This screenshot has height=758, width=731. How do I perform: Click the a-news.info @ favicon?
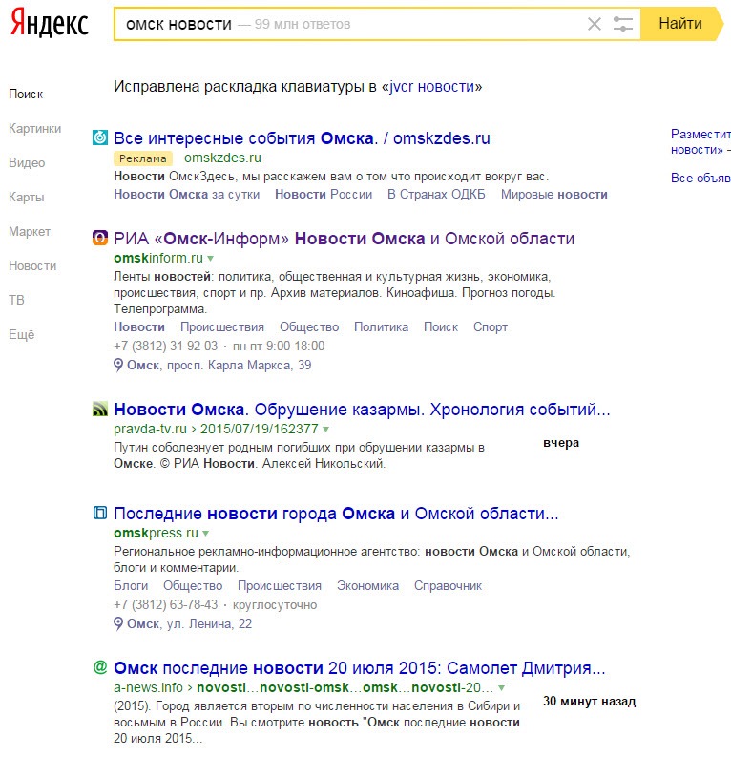(x=100, y=667)
